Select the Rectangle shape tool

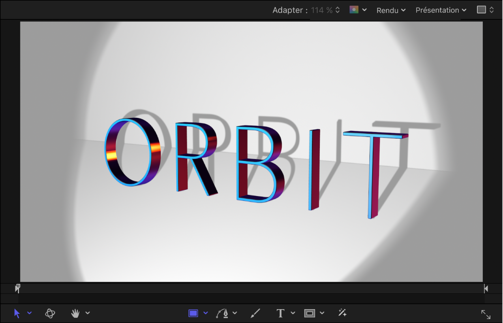tap(193, 312)
